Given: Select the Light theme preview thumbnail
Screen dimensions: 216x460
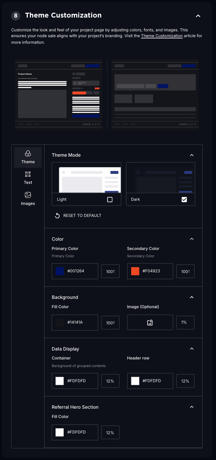Looking at the screenshot, I should [86, 178].
